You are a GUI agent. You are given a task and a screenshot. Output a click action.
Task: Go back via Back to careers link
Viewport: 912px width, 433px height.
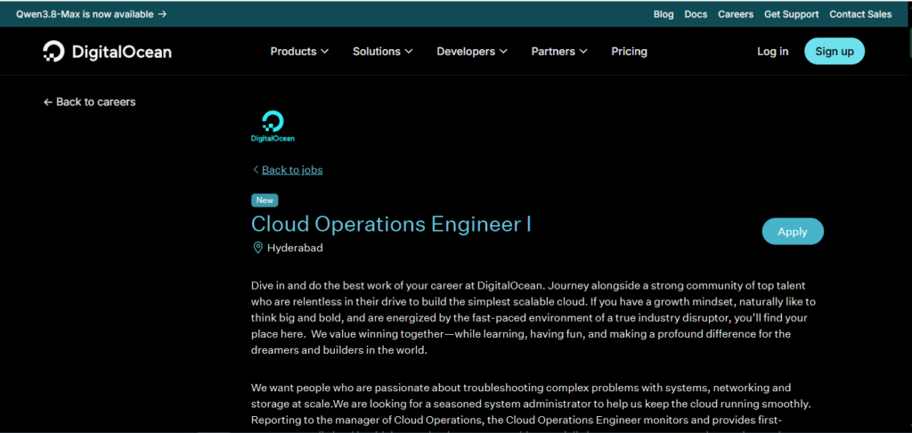[x=90, y=102]
